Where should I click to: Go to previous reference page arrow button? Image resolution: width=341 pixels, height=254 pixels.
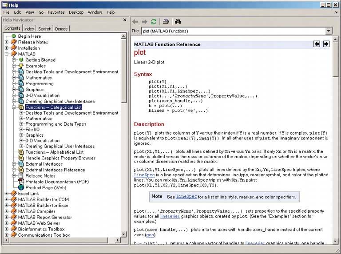click(x=317, y=44)
